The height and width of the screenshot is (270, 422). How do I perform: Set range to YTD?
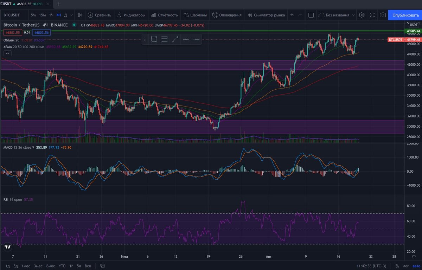[x=62, y=266]
